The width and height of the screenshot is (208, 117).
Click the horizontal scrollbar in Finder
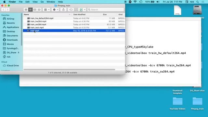[69, 70]
